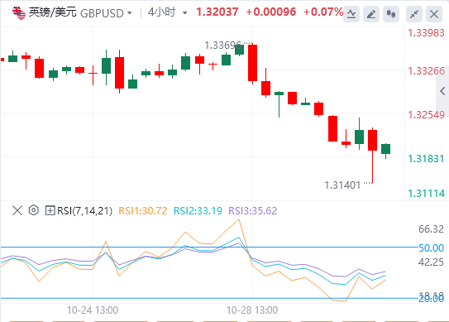This screenshot has height=322, width=449.
Task: Click the 英镑/美元 pair name
Action: click(53, 12)
